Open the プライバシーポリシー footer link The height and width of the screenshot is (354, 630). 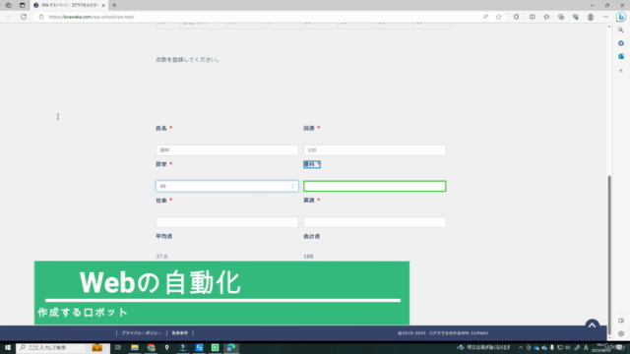[141, 333]
